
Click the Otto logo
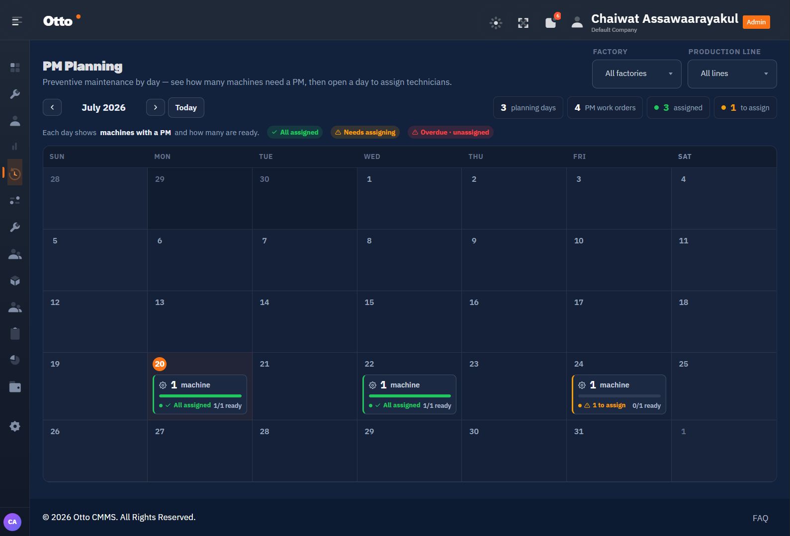click(62, 21)
